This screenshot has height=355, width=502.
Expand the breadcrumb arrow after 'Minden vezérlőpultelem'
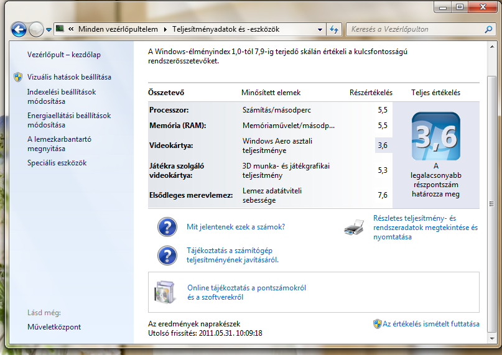coord(165,29)
